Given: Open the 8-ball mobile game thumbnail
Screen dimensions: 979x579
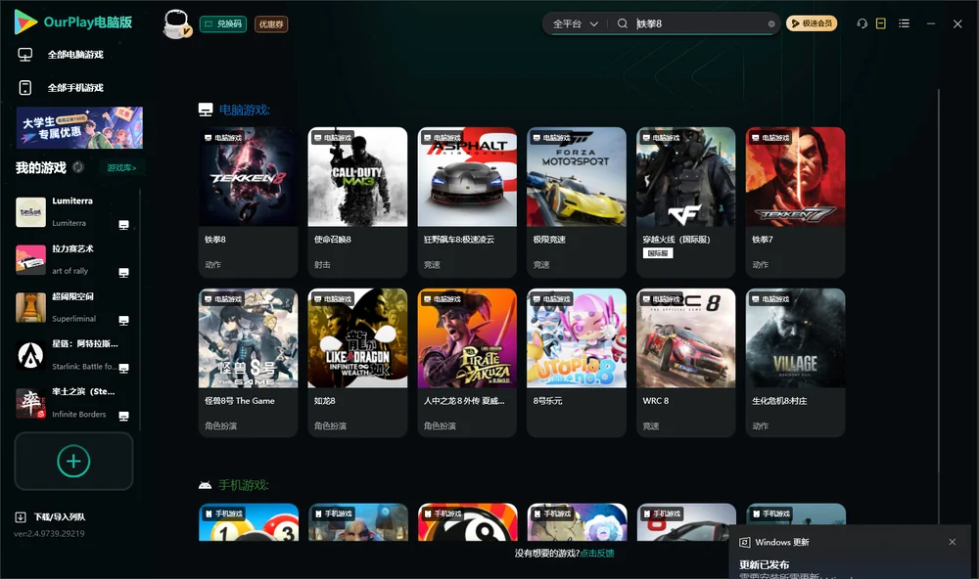Looking at the screenshot, I should [467, 522].
